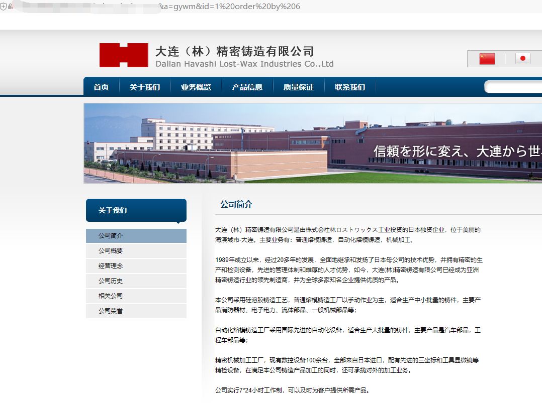Open the 业务概览 navigation menu
The height and width of the screenshot is (403, 542).
click(x=196, y=87)
